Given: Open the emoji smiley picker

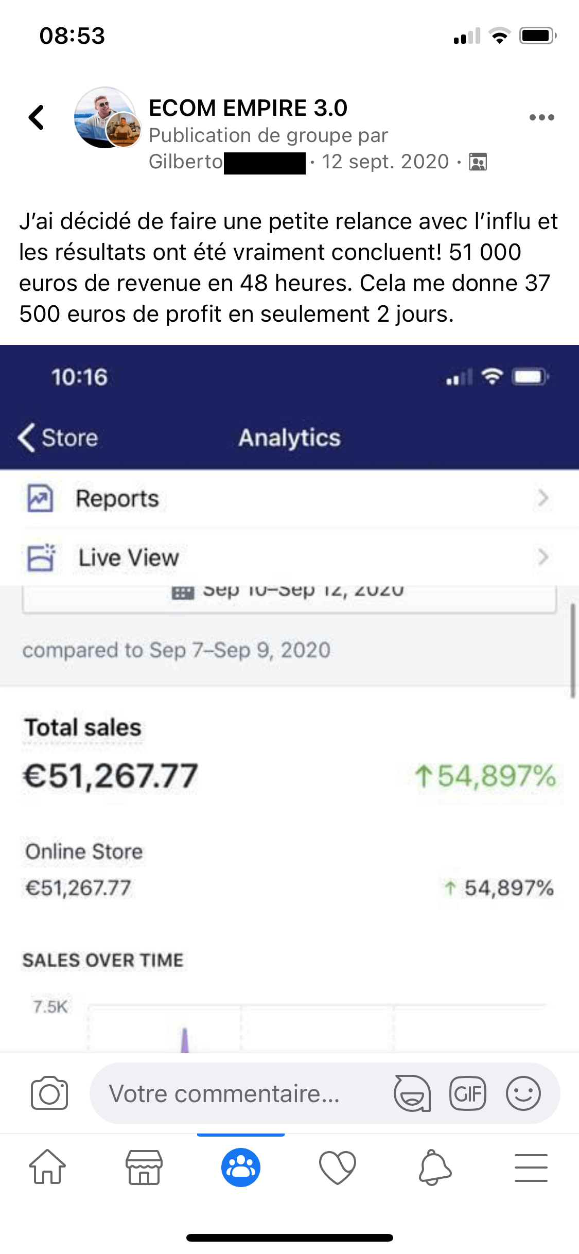Looking at the screenshot, I should click(523, 1093).
